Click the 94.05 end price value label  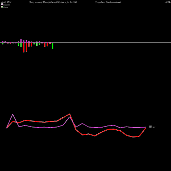[152, 127]
